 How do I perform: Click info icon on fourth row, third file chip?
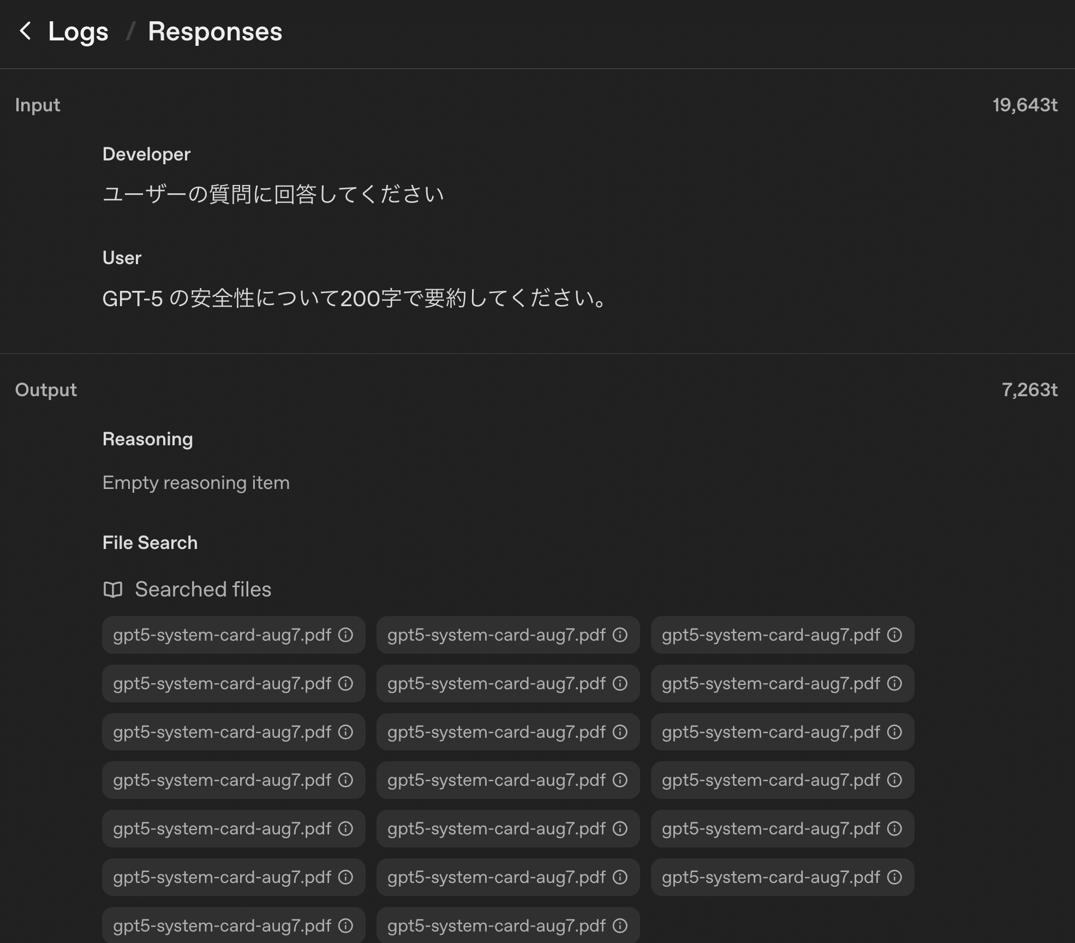coord(894,780)
